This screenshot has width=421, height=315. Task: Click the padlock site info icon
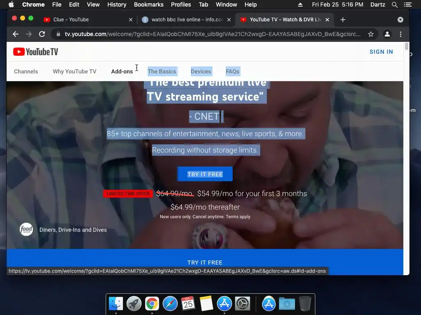58,34
